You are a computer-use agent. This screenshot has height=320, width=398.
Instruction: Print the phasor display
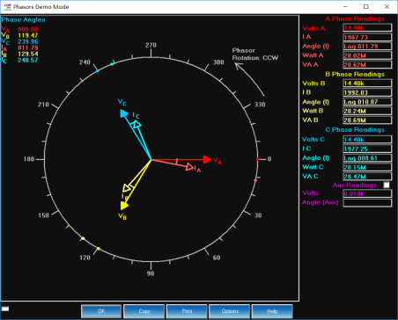point(187,311)
